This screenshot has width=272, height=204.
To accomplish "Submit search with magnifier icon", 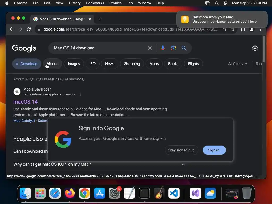I will 184,48.
